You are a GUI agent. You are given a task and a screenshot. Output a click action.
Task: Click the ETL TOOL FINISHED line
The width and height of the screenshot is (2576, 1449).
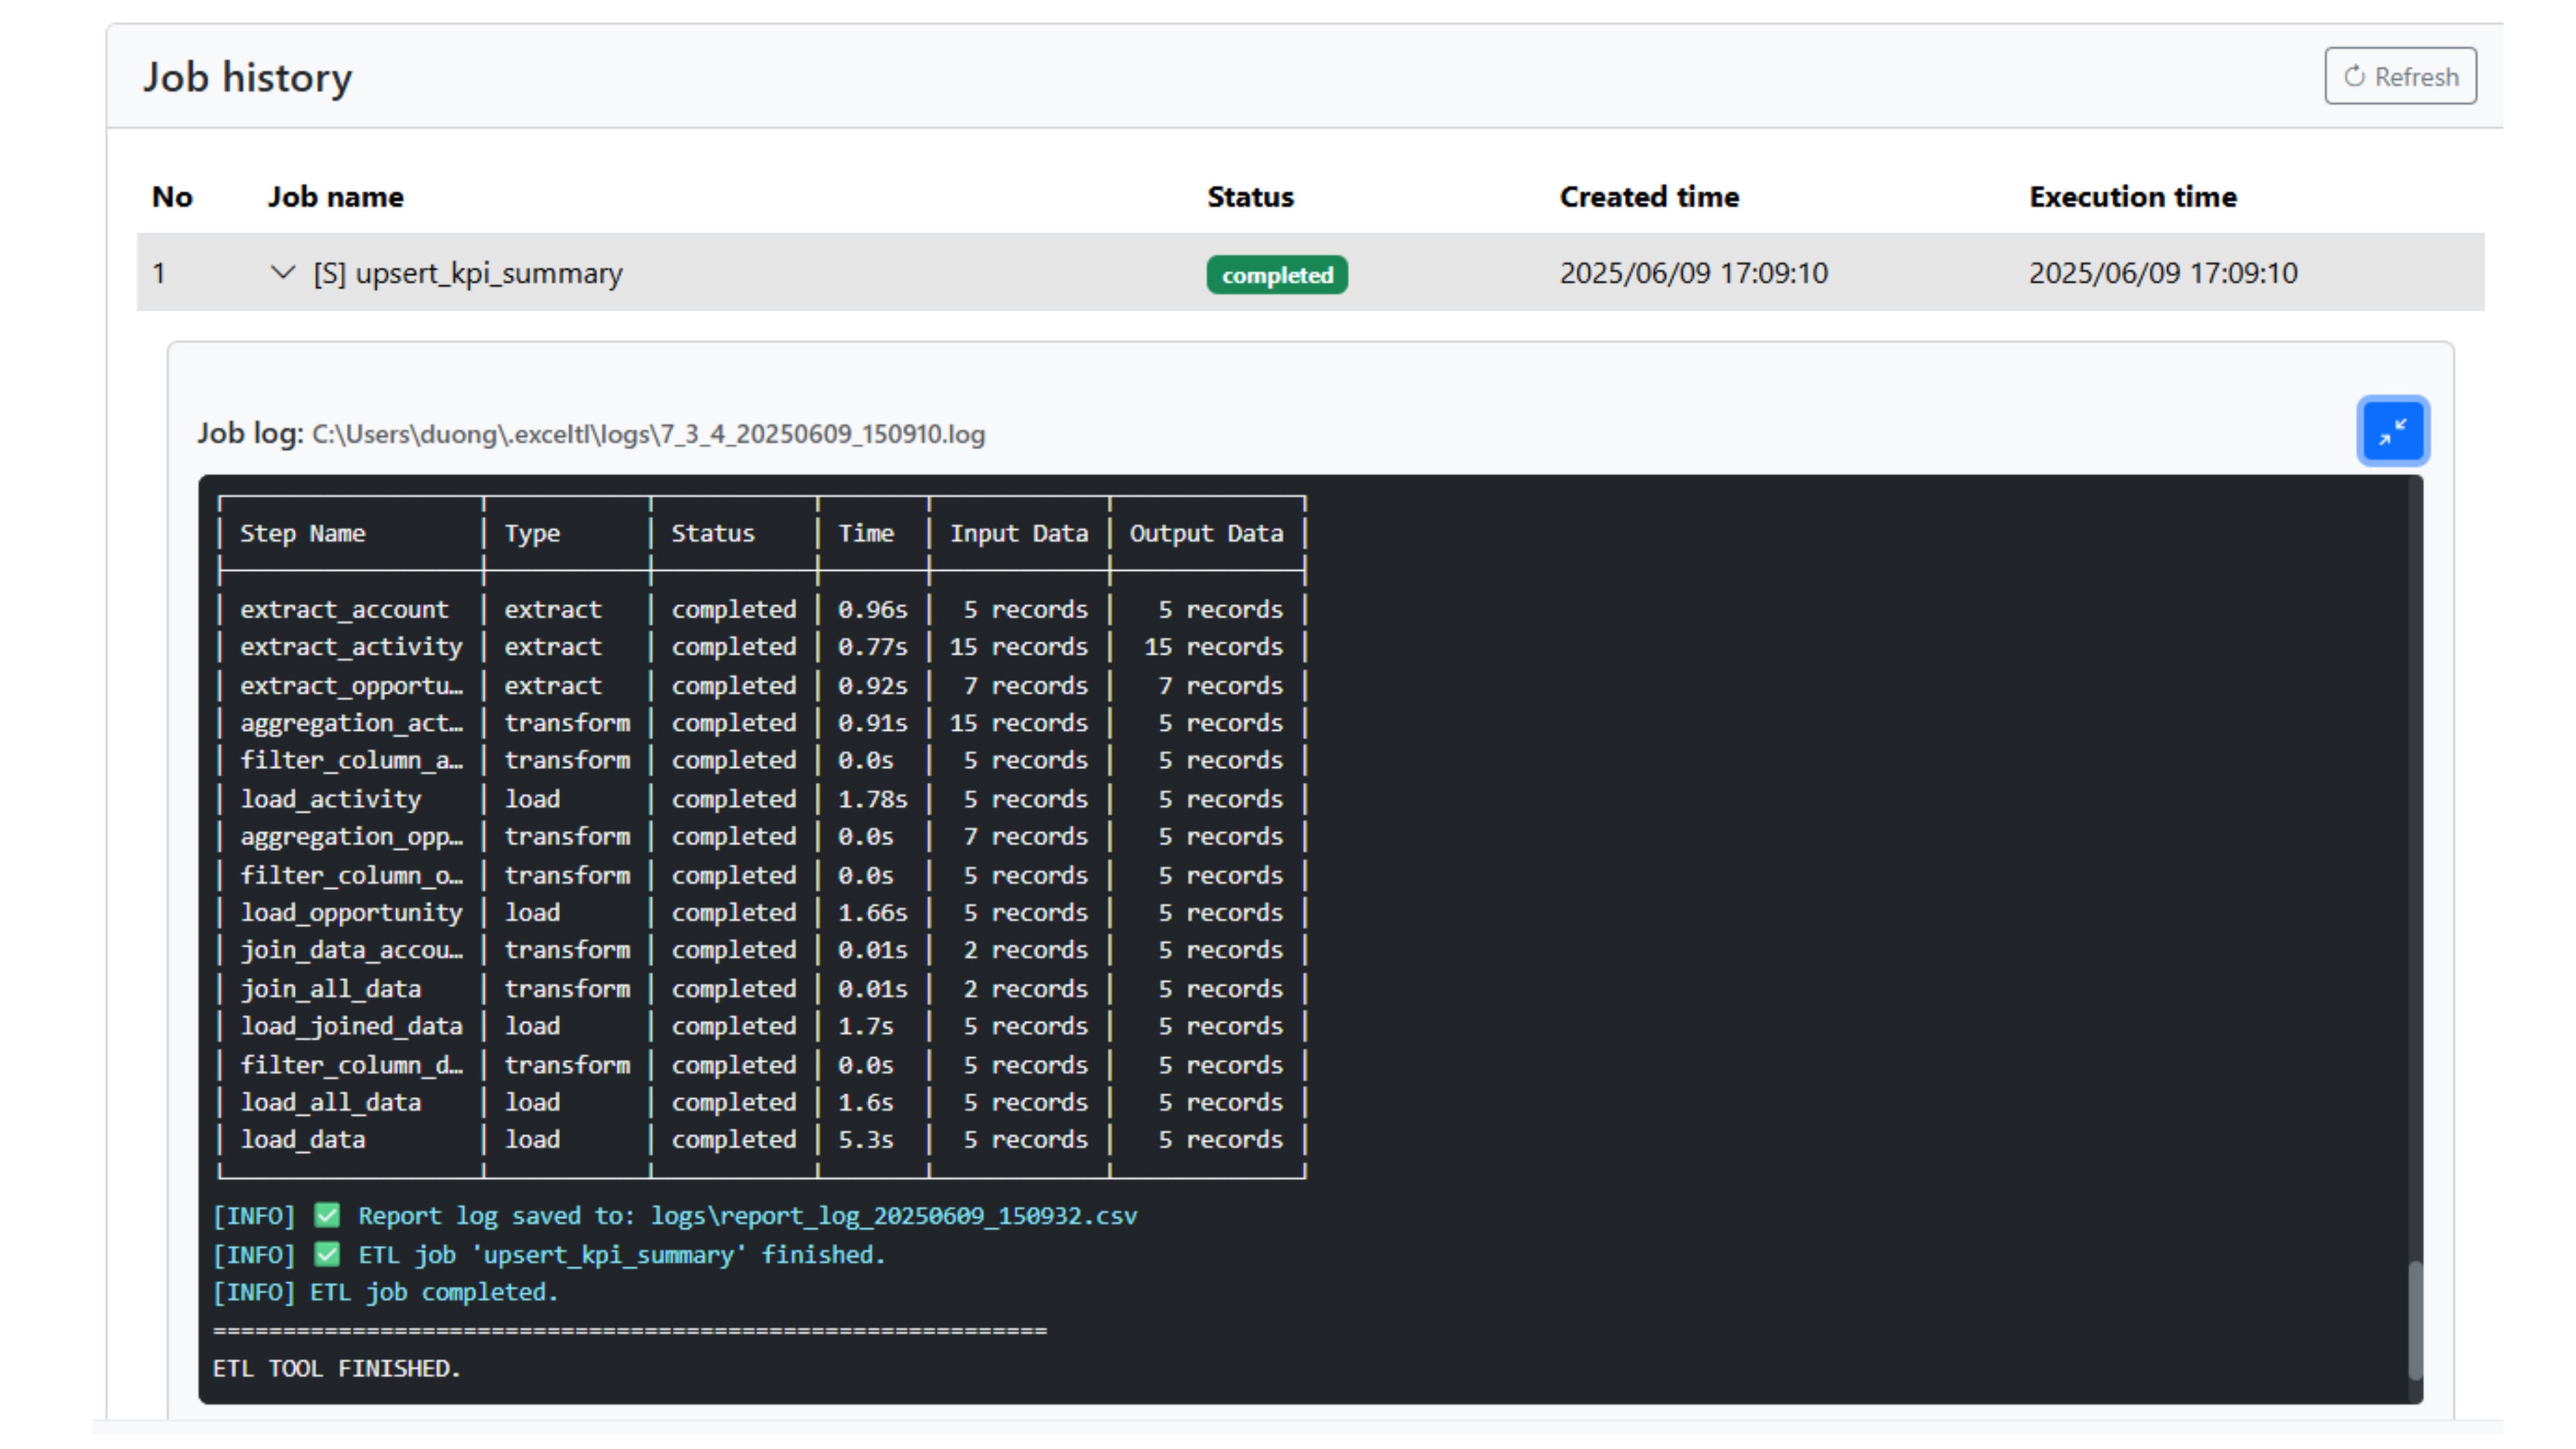(x=337, y=1368)
